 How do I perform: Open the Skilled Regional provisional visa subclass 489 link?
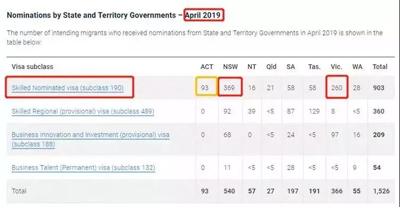coord(83,111)
